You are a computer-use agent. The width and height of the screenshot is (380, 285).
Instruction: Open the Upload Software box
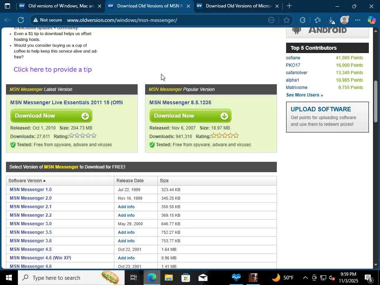(327, 117)
